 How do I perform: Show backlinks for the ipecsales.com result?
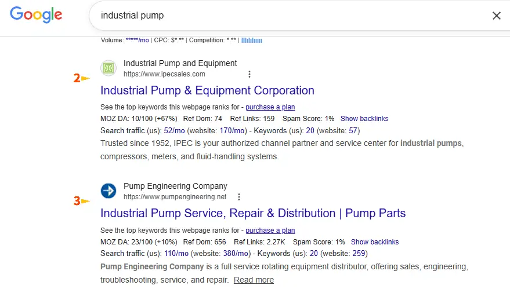(x=364, y=119)
